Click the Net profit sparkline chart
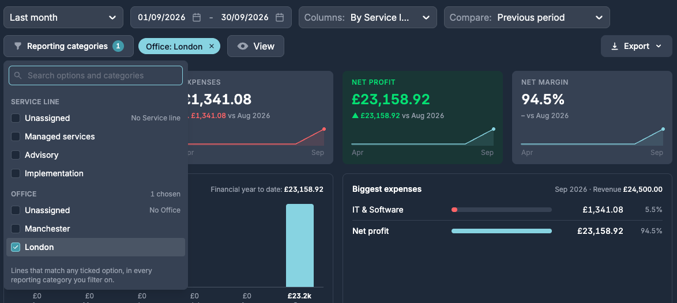677x303 pixels. pyautogui.click(x=423, y=137)
